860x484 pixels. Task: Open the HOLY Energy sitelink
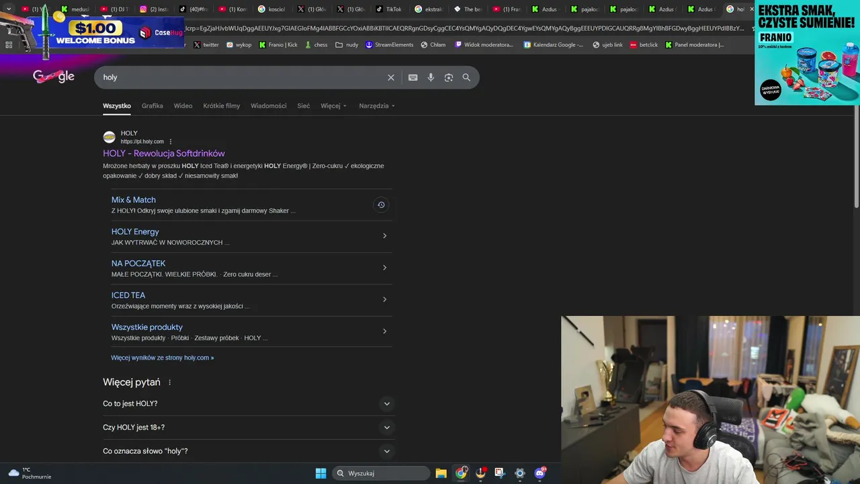tap(135, 232)
